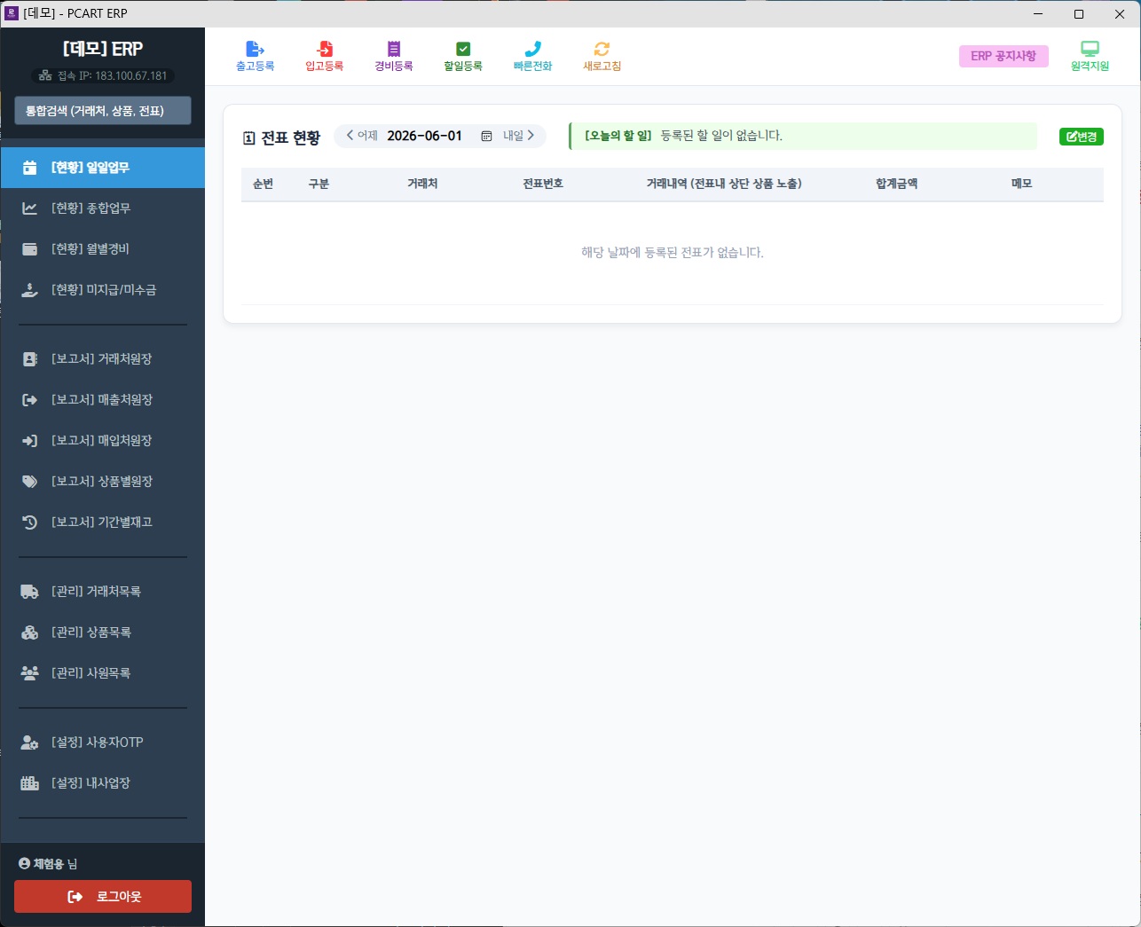1141x927 pixels.
Task: Click the red 로그아웃 button
Action: 103,897
